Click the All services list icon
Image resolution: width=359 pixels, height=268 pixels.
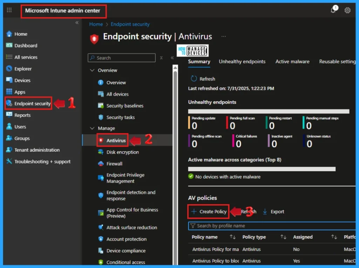[x=9, y=57]
